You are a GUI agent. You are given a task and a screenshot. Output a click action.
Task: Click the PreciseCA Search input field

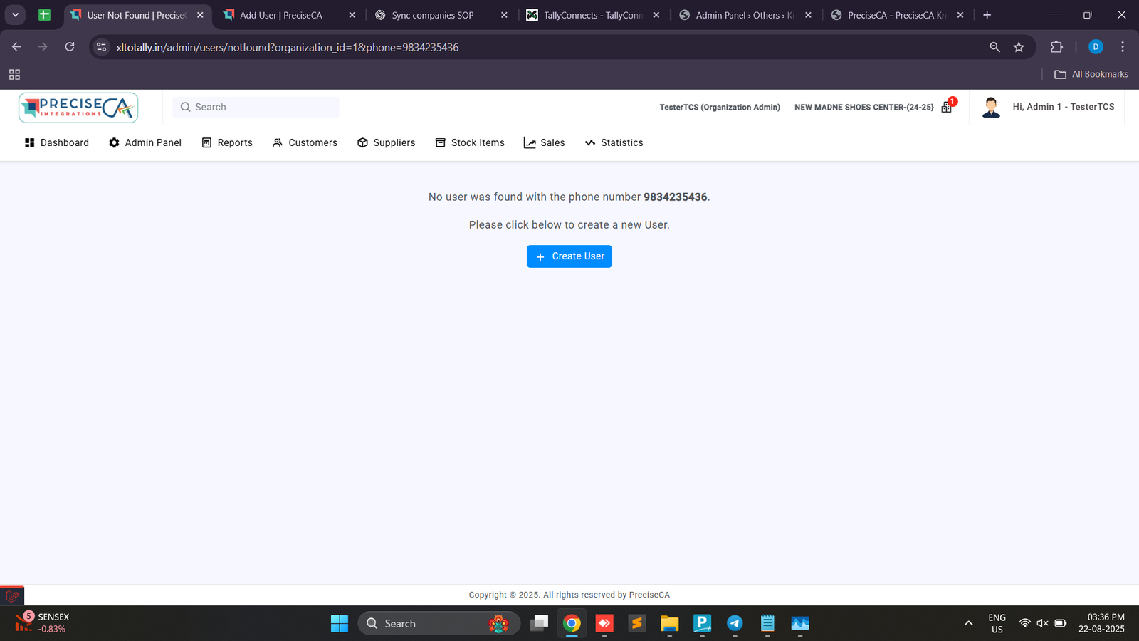(x=256, y=108)
